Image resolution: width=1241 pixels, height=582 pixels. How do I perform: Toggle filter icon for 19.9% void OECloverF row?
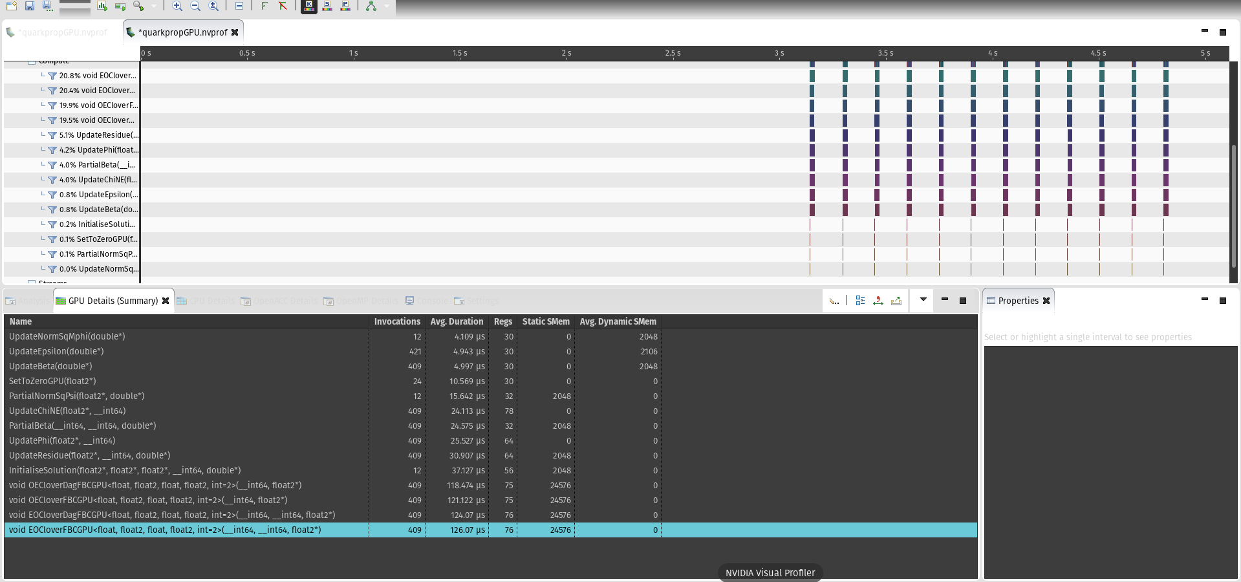(x=52, y=105)
